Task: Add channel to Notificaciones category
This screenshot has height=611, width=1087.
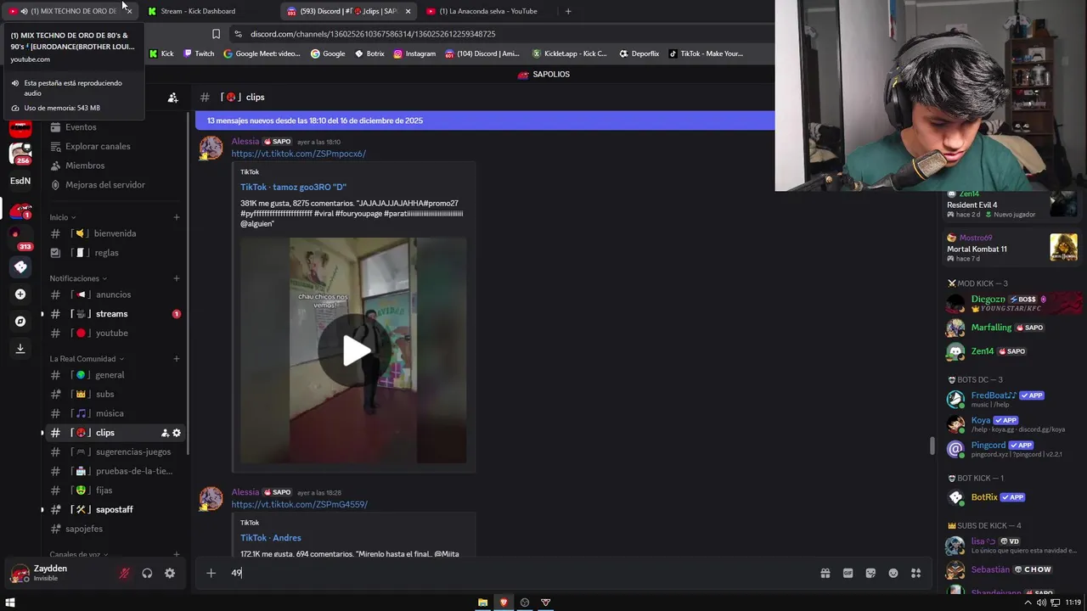Action: tap(177, 278)
